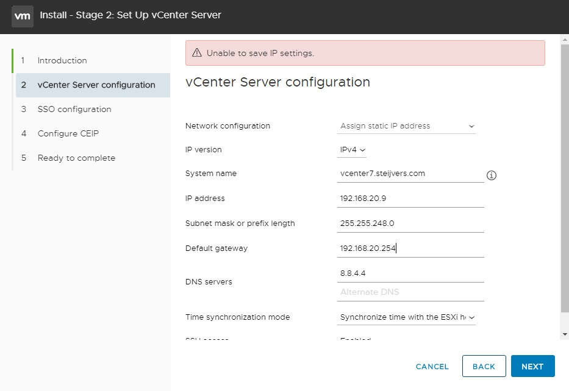This screenshot has height=391, width=569.
Task: Focus the Default gateway field
Action: click(x=410, y=248)
